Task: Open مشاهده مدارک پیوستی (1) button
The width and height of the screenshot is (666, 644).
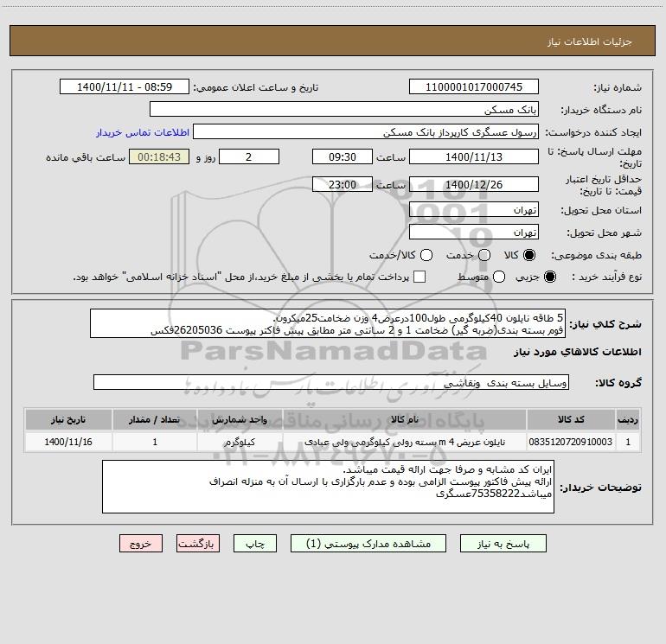Action: pos(368,544)
